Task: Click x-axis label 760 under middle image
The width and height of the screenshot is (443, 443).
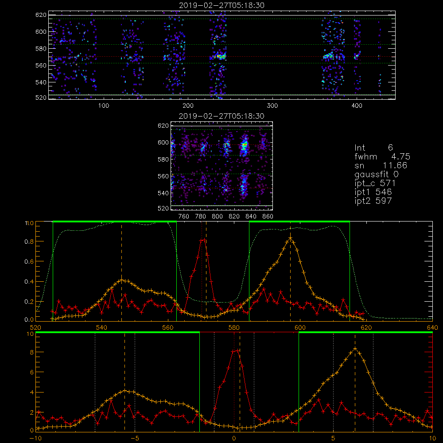Action: (184, 217)
